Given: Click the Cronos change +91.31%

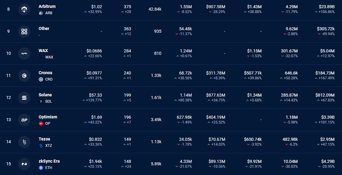Looking at the screenshot, I should coord(95,78).
